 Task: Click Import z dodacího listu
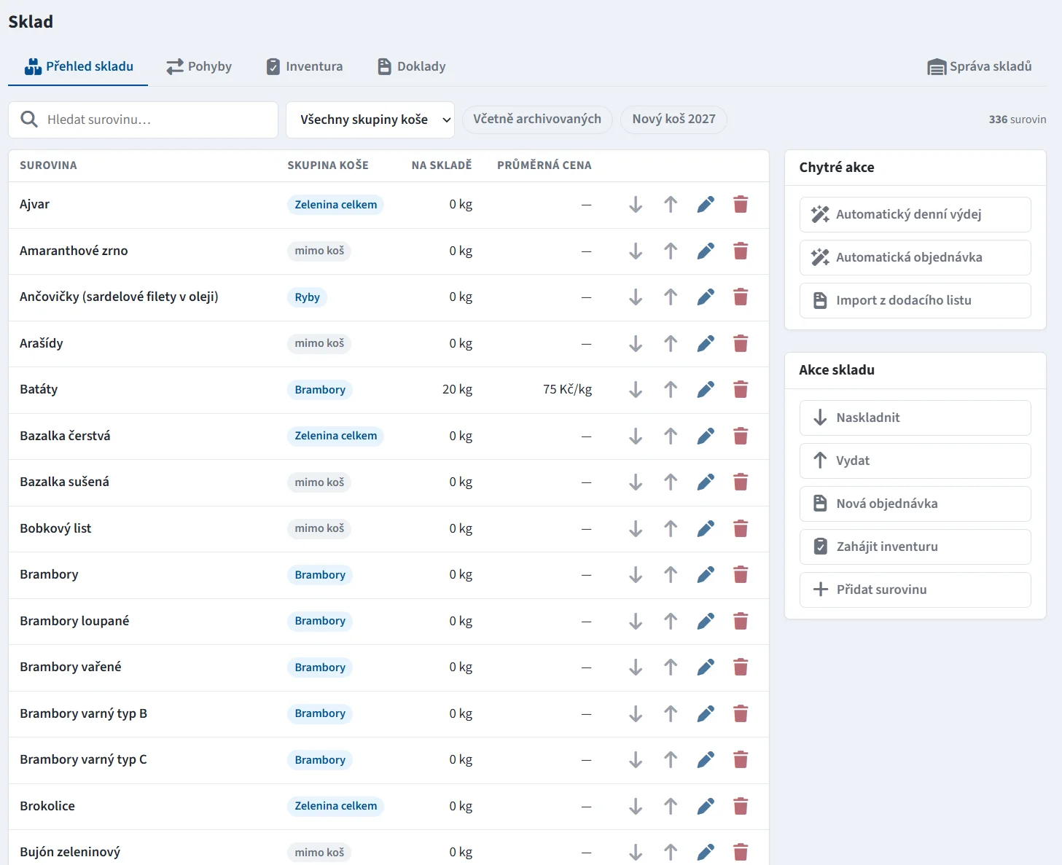pos(915,300)
